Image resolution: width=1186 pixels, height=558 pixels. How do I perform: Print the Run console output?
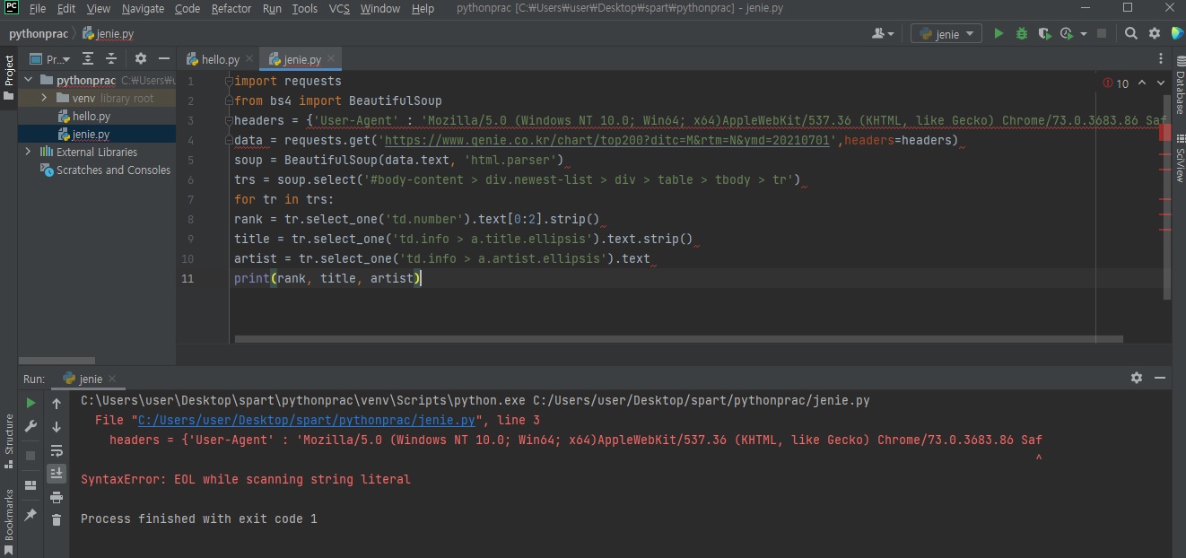tap(57, 497)
